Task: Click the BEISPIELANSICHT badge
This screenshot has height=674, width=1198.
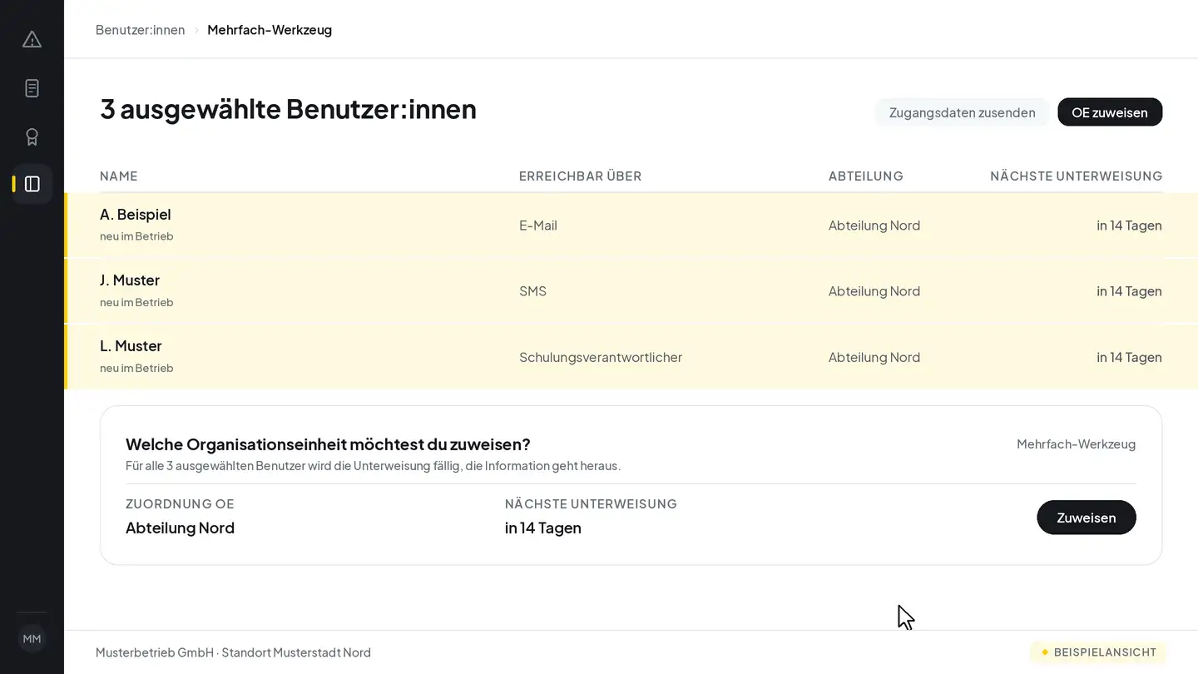Action: pyautogui.click(x=1098, y=652)
